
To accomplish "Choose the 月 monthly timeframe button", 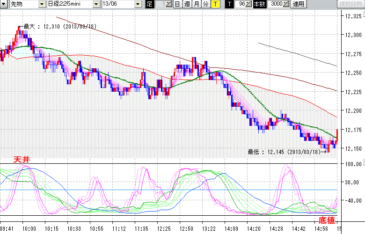I will [196, 4].
